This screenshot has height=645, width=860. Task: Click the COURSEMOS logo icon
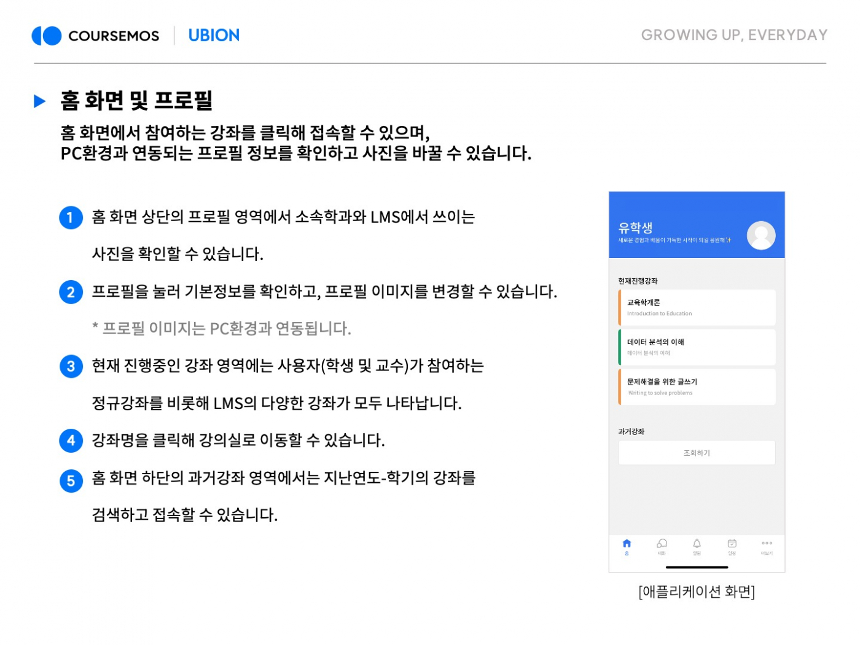(47, 36)
